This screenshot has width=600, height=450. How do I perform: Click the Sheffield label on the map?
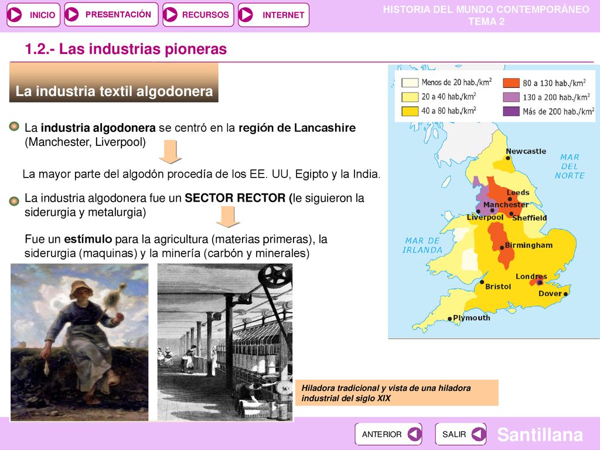[x=530, y=218]
